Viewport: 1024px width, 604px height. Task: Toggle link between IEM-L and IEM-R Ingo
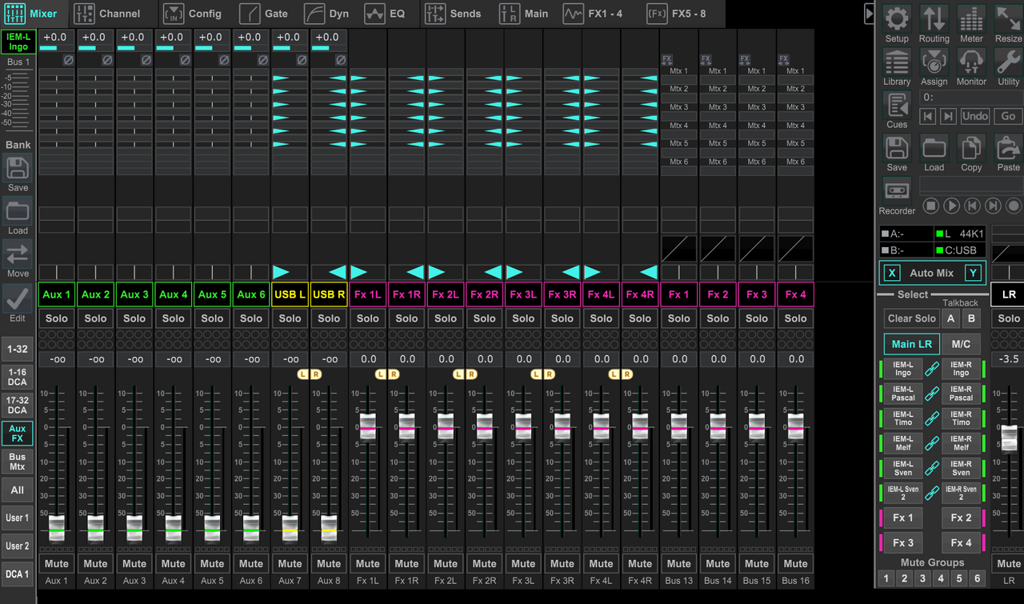(x=932, y=369)
